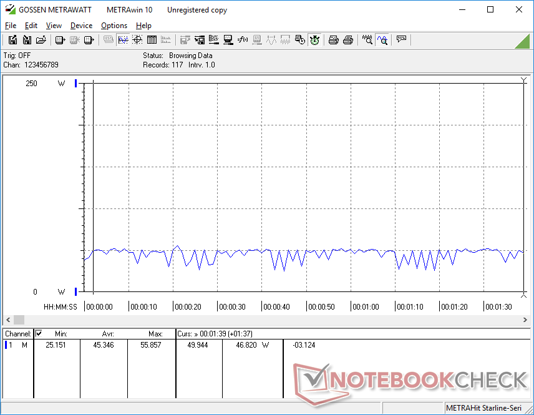Click the speech-bubble comment icon
534x415 pixels.
coord(401,39)
